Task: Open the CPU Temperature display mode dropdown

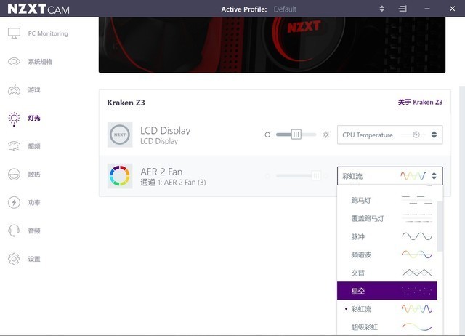Action: coord(390,135)
